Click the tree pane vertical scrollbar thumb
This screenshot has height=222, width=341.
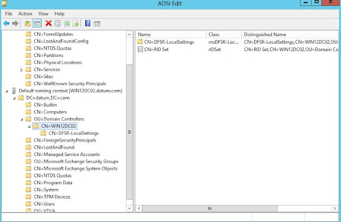coord(129,132)
